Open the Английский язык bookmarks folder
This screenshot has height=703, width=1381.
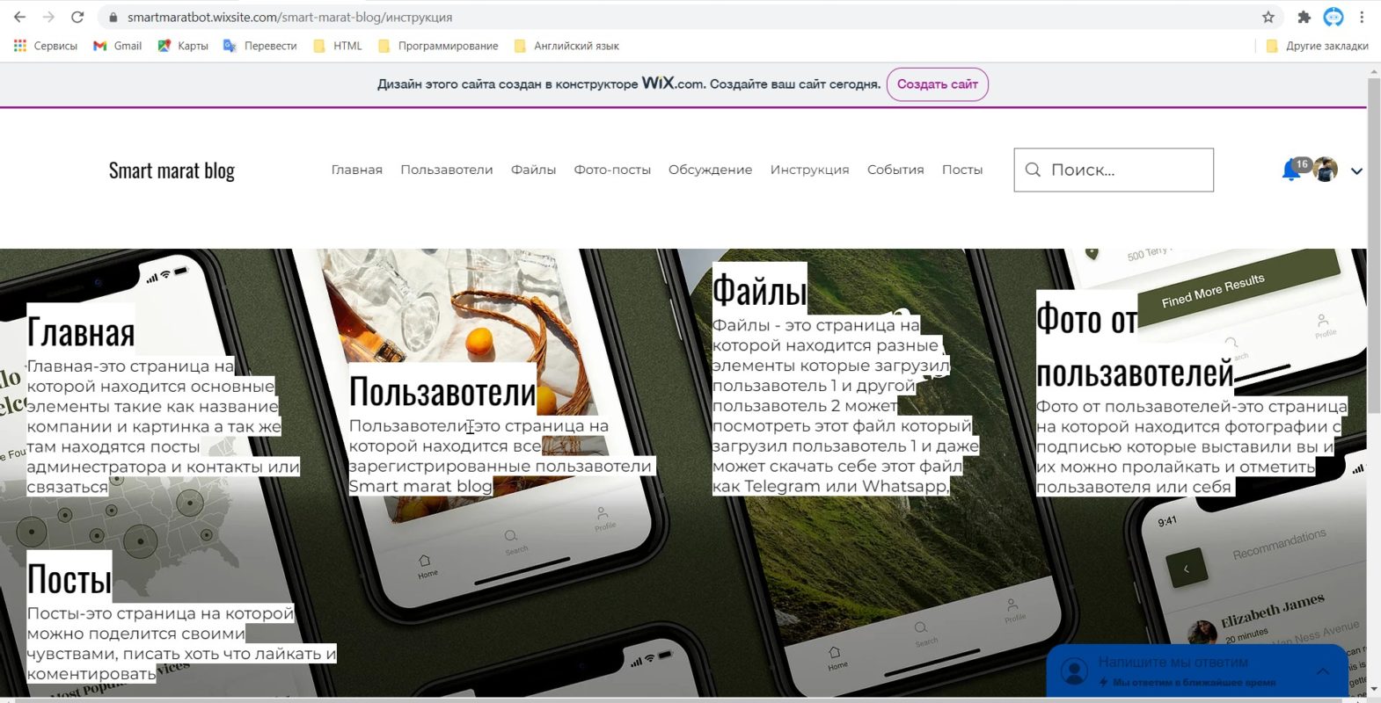tap(566, 46)
